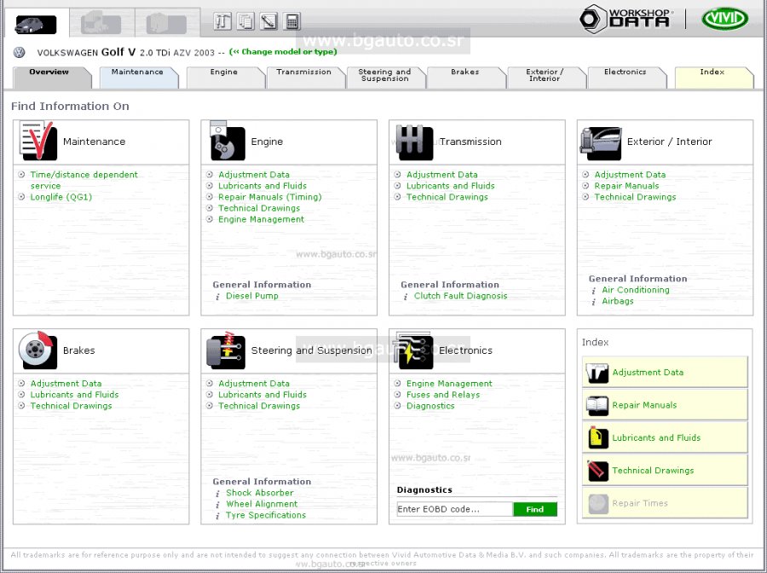767x573 pixels.
Task: Open the calculator toolbar icon
Action: 292,21
